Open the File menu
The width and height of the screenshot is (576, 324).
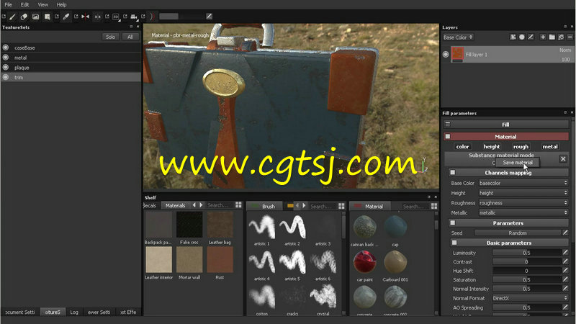(8, 5)
